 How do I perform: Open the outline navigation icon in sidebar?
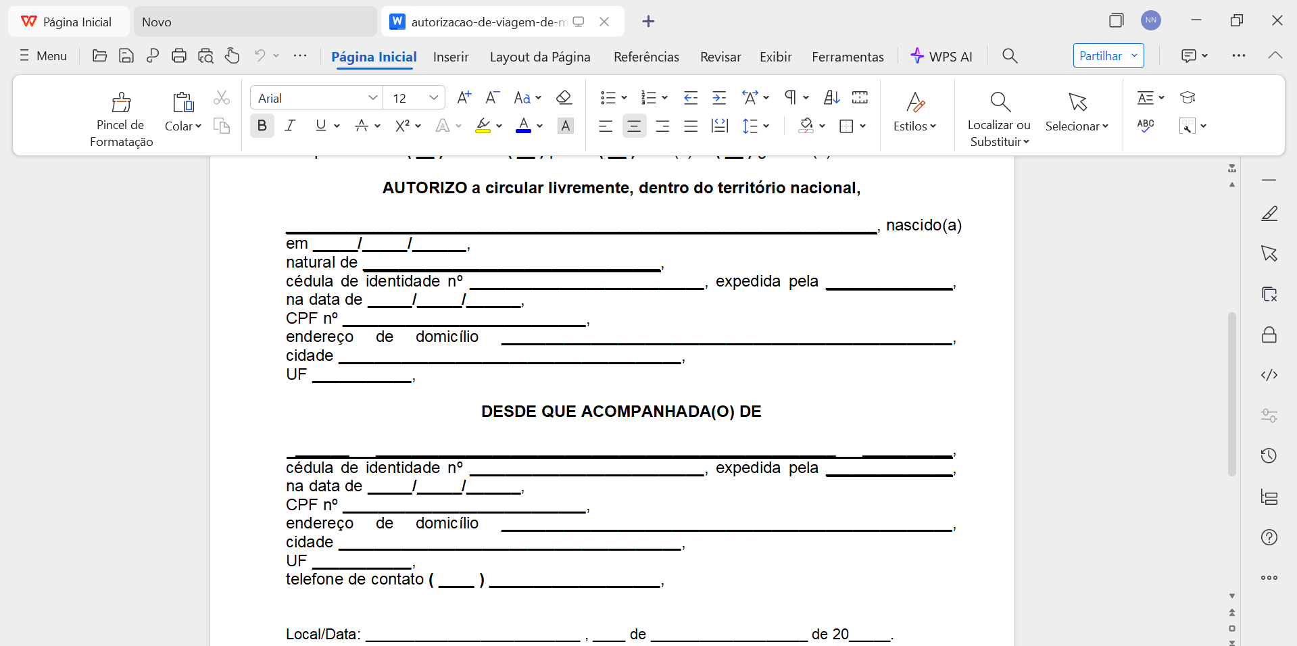tap(1269, 497)
